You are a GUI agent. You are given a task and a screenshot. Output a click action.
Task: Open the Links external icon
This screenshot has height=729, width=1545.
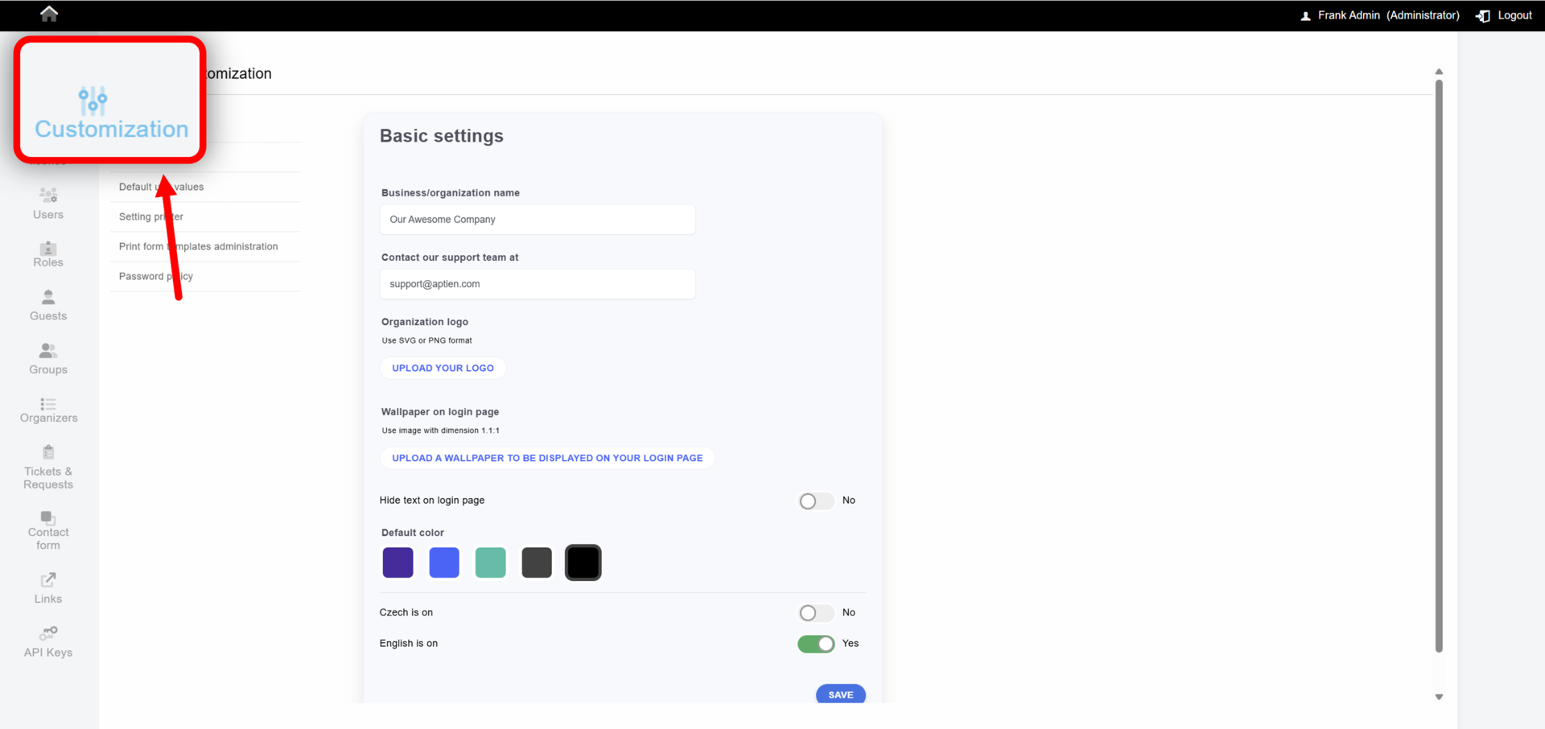pyautogui.click(x=48, y=579)
